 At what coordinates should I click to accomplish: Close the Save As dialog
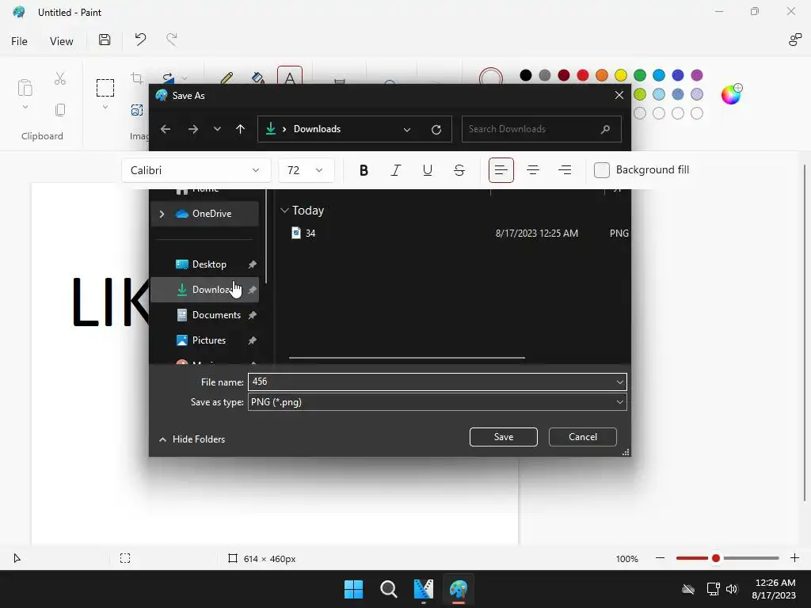pos(619,95)
